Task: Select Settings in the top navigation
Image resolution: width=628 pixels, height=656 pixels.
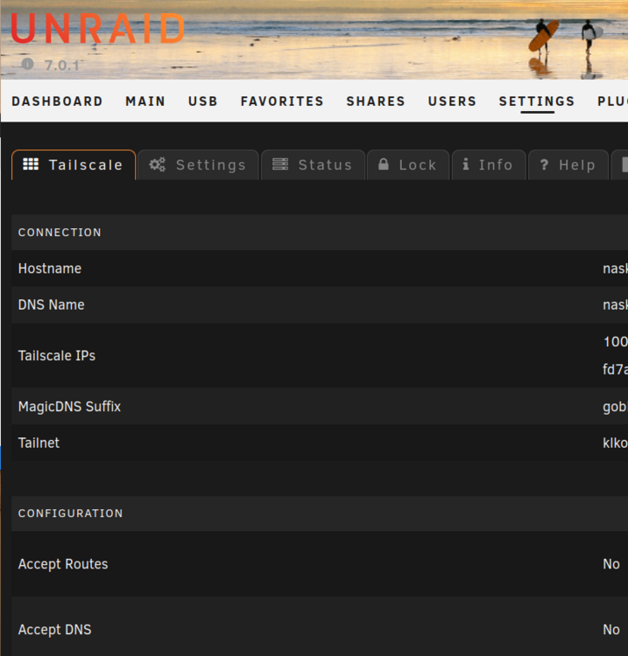Action: click(x=537, y=101)
